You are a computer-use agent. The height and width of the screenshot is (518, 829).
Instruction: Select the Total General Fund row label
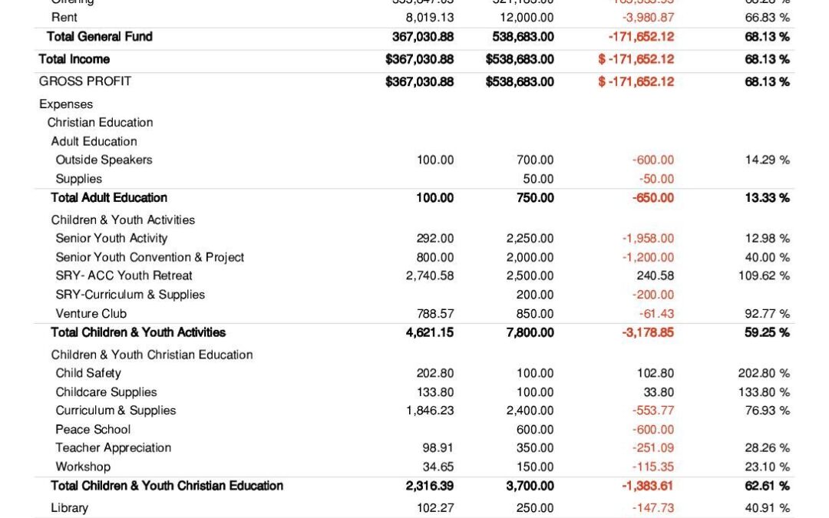99,37
